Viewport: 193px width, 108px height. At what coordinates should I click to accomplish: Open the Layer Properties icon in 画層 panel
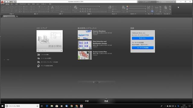pyautogui.click(x=75, y=7)
